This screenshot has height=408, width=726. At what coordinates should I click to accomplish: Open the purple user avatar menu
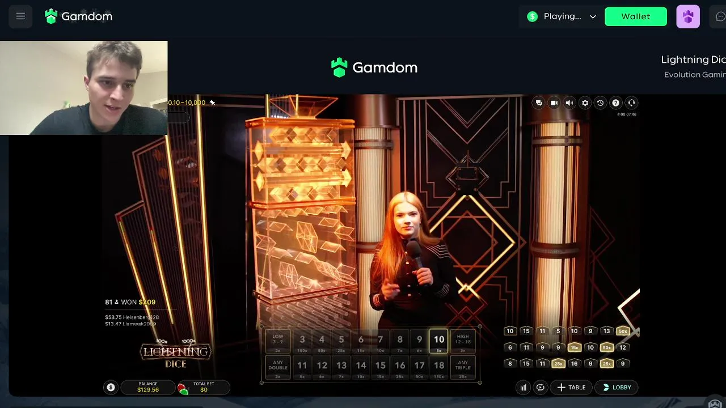(688, 16)
